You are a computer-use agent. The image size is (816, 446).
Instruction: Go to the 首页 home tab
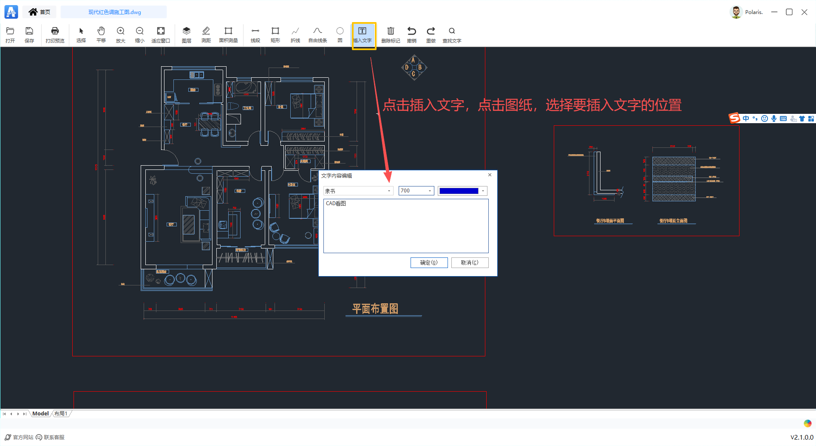40,12
